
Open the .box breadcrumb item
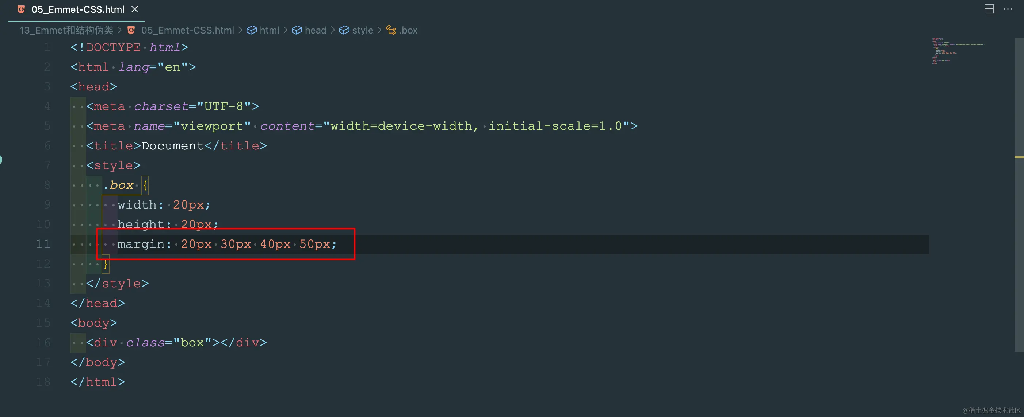(x=408, y=30)
